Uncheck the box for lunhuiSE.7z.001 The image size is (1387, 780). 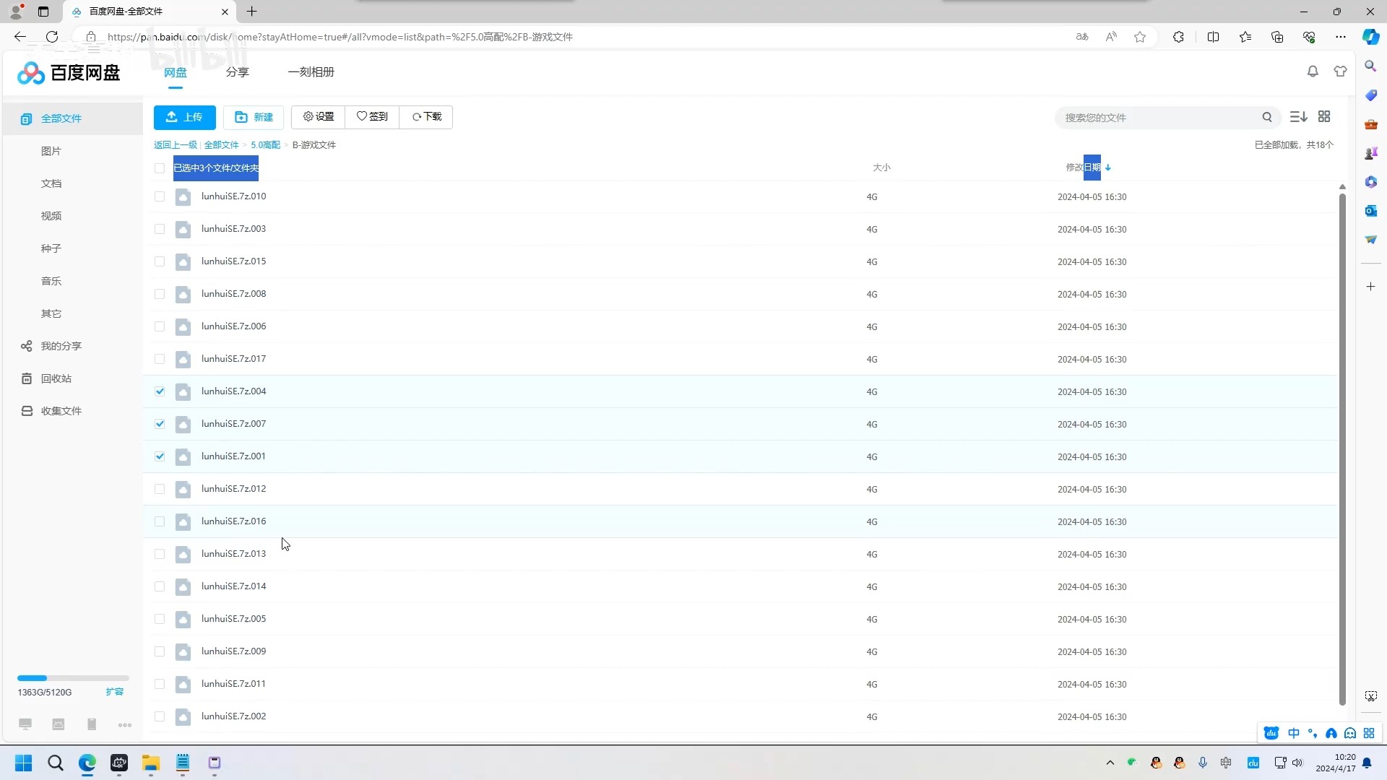[160, 456]
